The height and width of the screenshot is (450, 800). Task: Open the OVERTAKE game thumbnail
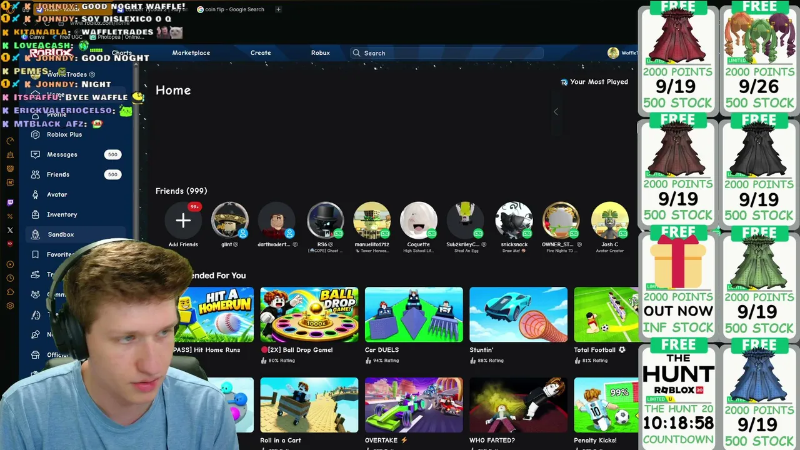(x=414, y=404)
